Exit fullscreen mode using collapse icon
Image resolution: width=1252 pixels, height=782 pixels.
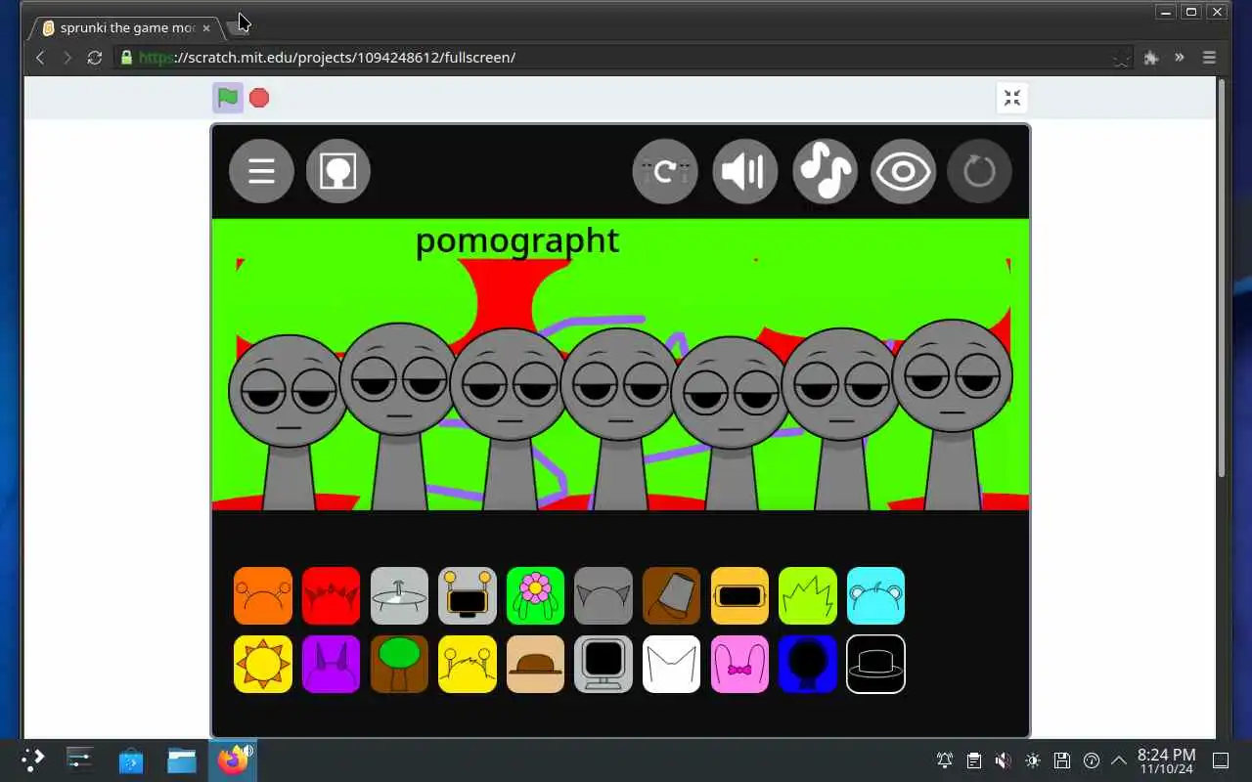point(1012,98)
